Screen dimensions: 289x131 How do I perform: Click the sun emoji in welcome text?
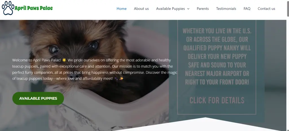point(64,60)
